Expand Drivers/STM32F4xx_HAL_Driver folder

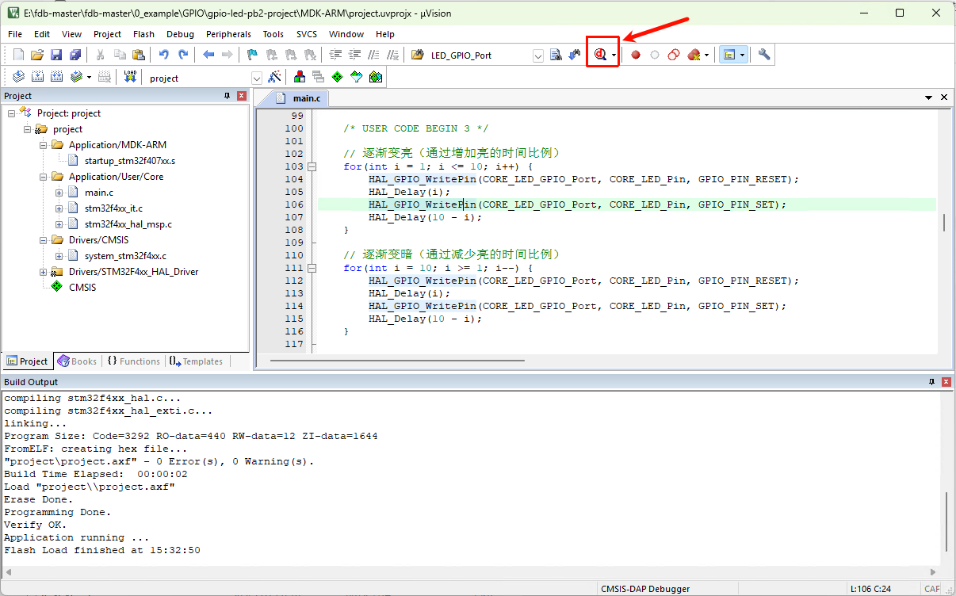44,272
